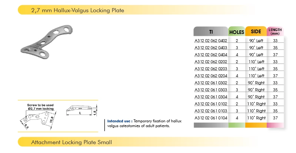Image resolution: width=296 pixels, height=153 pixels.
Task: Click the 90° Right cell for 0304
Action: tap(256, 97)
